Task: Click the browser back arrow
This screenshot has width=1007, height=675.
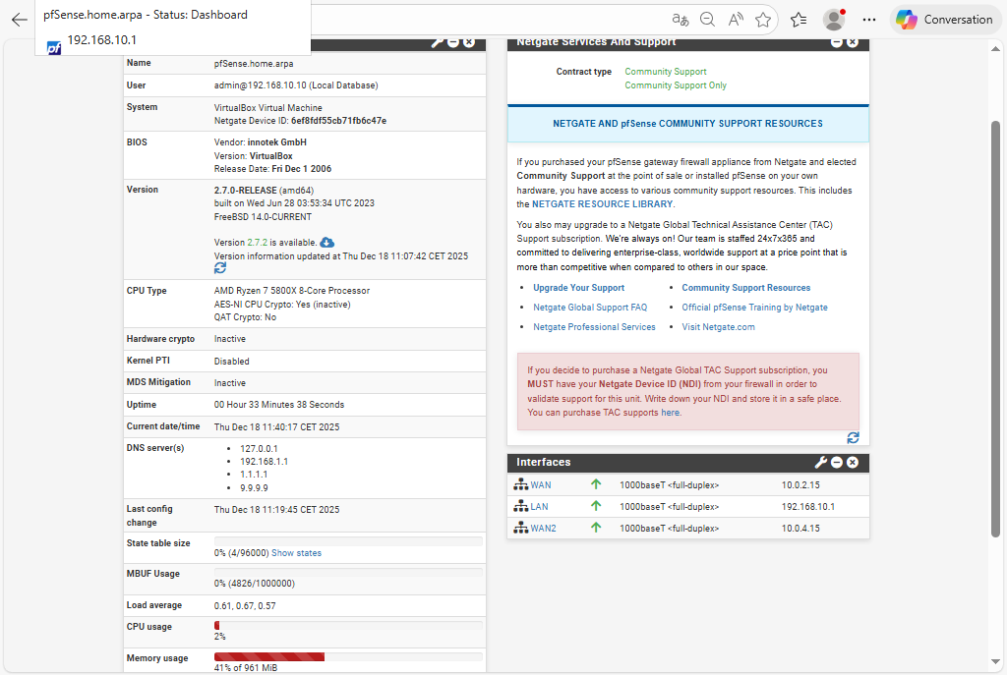Action: tap(20, 20)
